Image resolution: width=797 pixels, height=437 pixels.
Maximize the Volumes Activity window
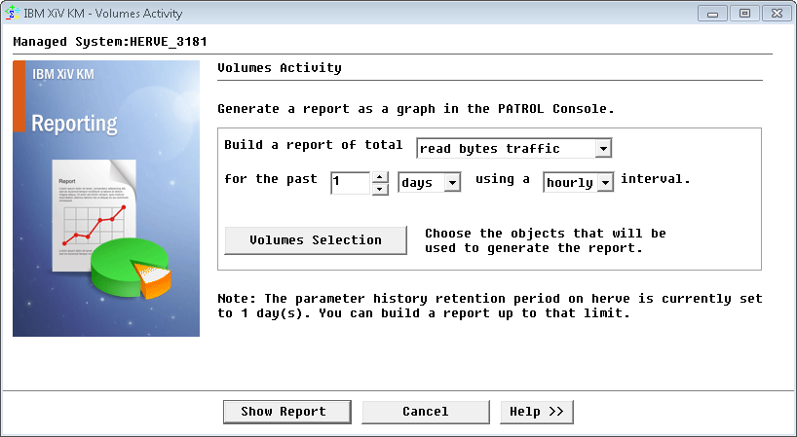[x=744, y=14]
